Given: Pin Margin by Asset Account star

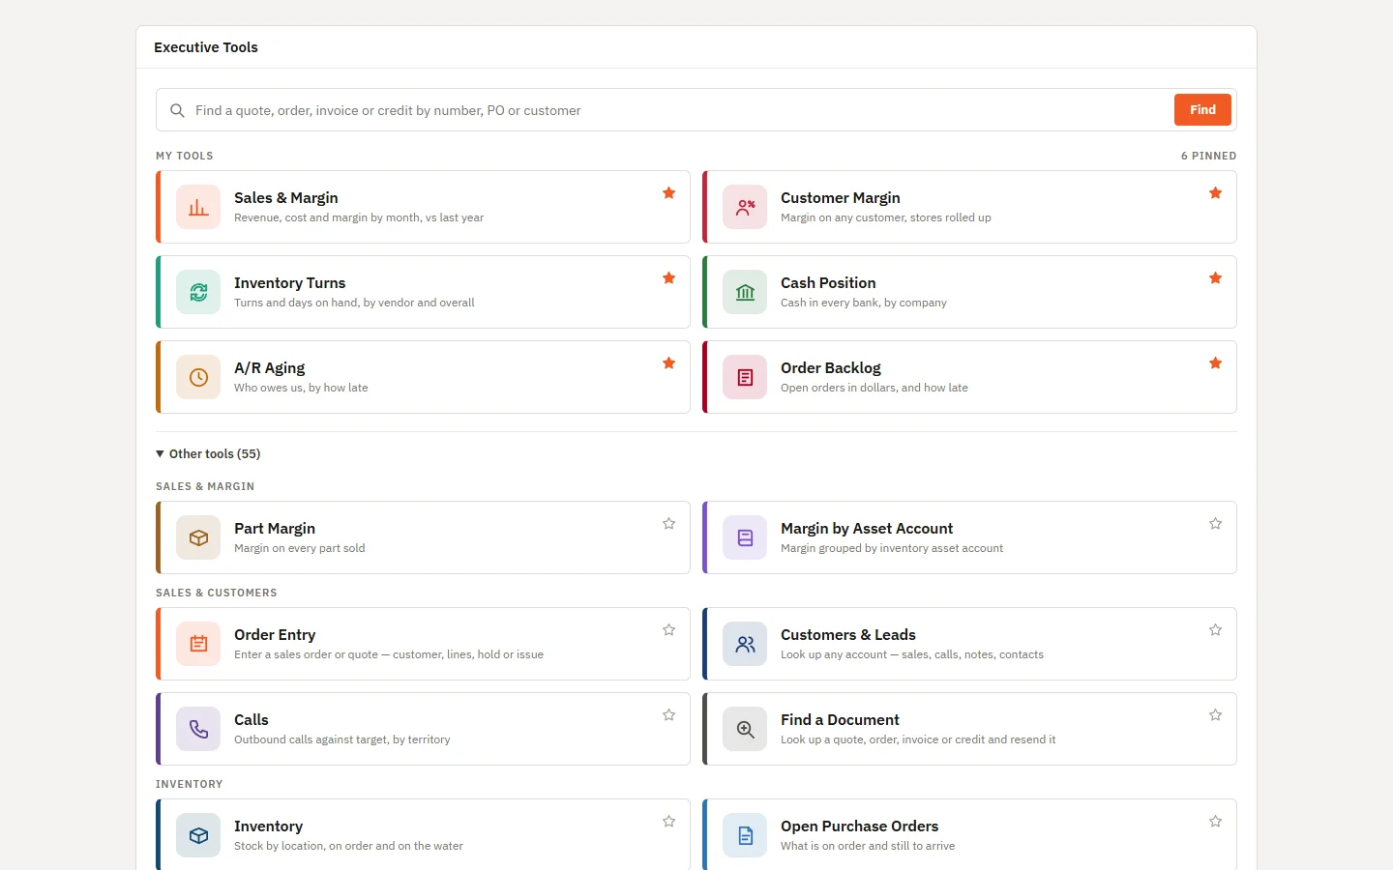Looking at the screenshot, I should pos(1215,524).
